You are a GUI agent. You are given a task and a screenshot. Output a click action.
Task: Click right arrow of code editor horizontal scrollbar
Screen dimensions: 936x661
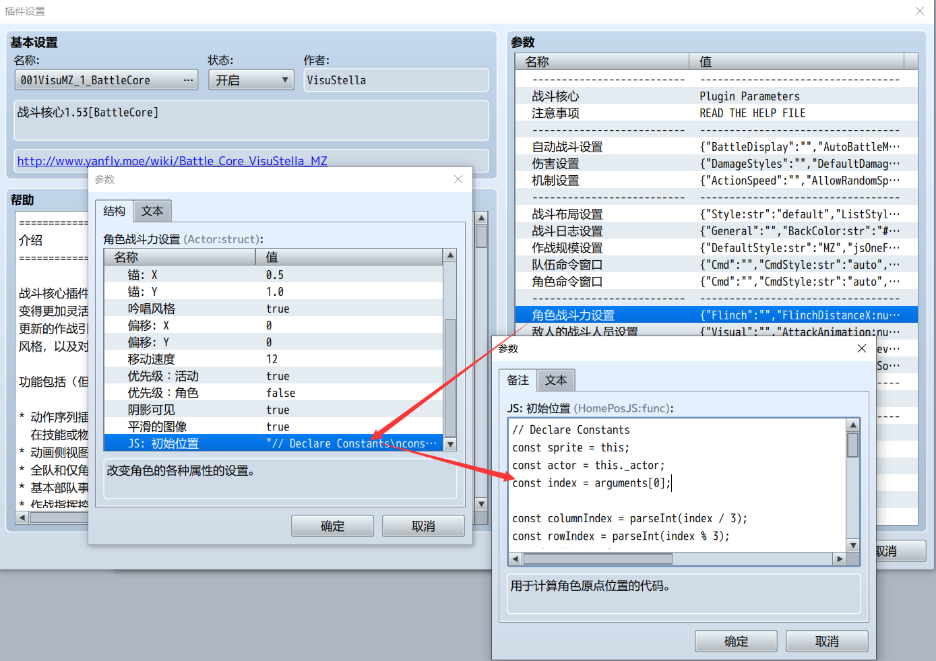pos(839,559)
